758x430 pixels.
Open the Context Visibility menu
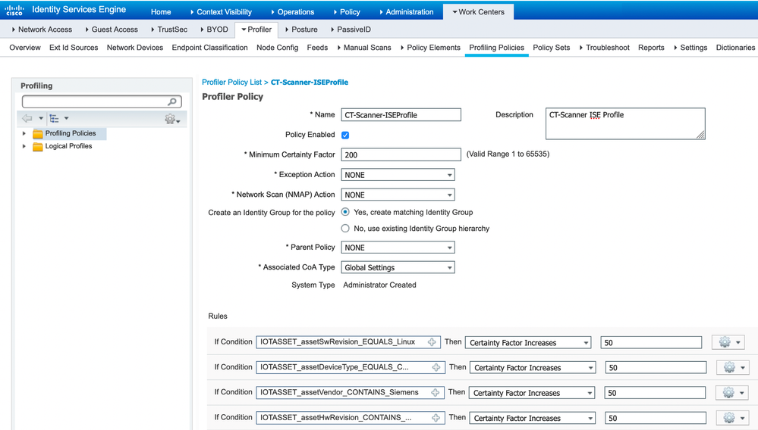[221, 12]
